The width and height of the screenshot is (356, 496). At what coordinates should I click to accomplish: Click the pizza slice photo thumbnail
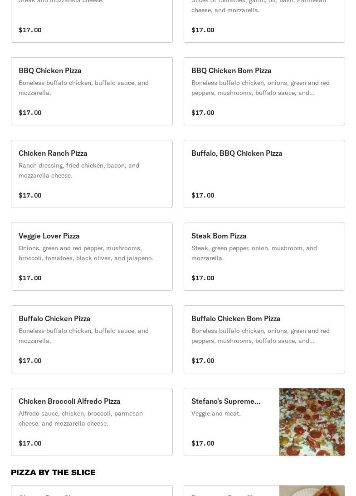click(312, 491)
